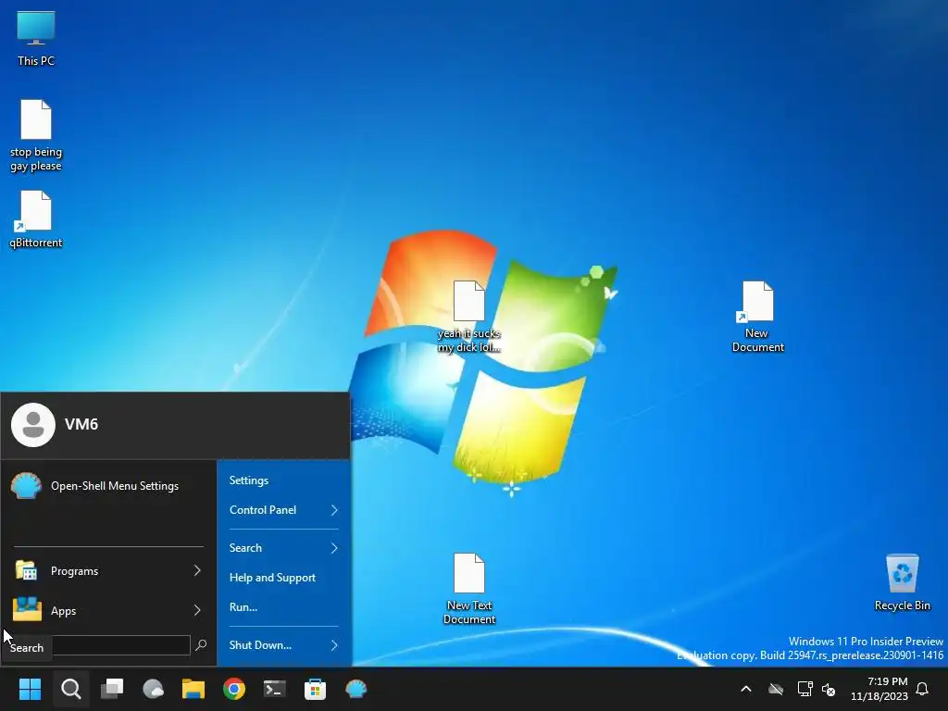The width and height of the screenshot is (948, 711).
Task: Click the magnifier beside the search box
Action: pos(201,645)
